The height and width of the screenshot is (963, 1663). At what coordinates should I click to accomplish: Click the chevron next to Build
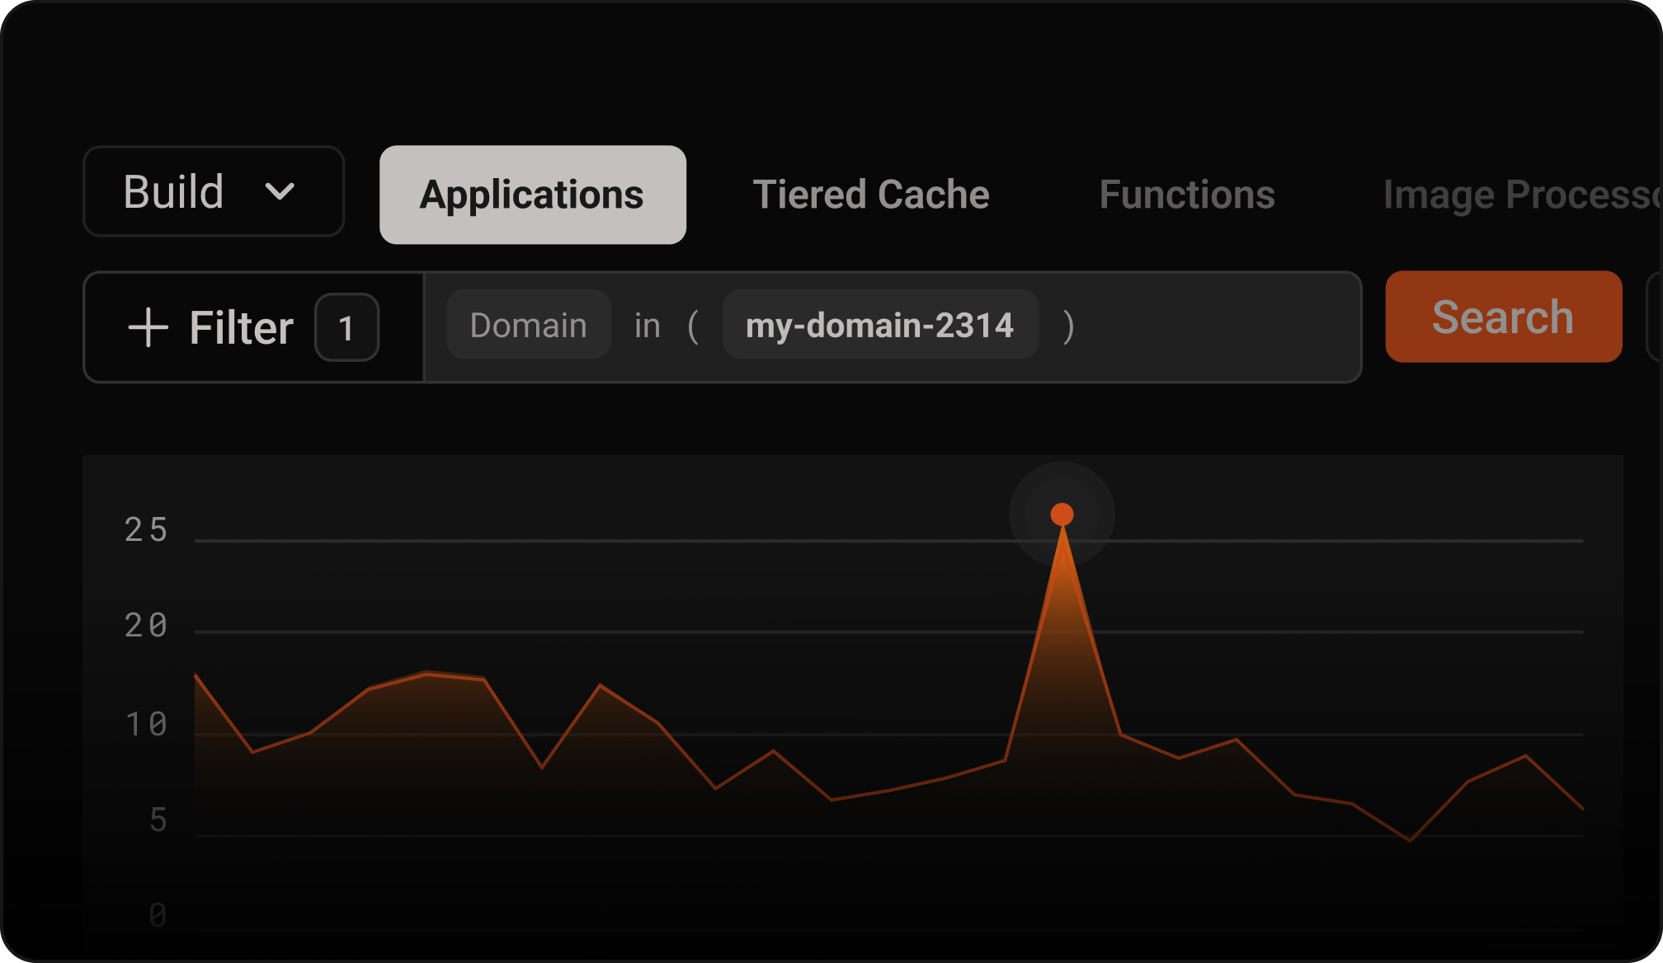tap(280, 192)
